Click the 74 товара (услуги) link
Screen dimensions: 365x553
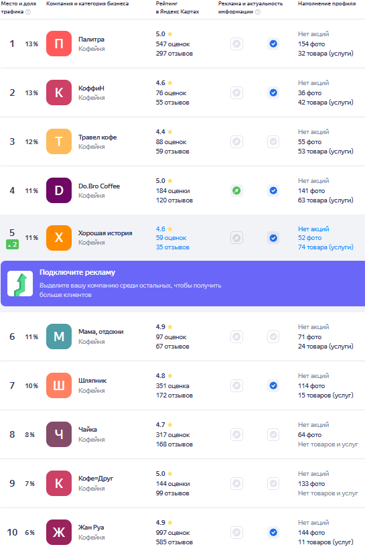325,247
